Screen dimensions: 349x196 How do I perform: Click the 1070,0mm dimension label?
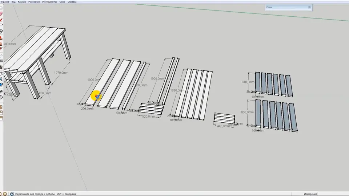(x=61, y=73)
